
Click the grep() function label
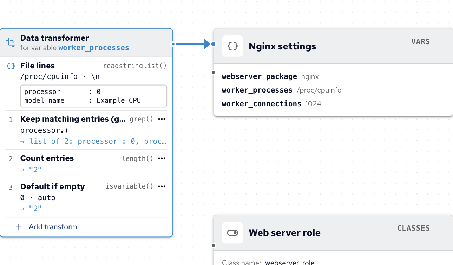(x=142, y=119)
